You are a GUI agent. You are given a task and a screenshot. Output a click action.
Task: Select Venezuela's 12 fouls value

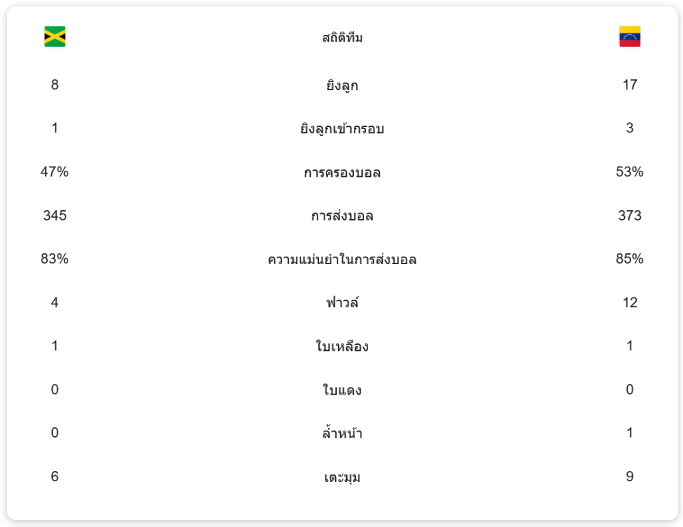[x=630, y=302]
